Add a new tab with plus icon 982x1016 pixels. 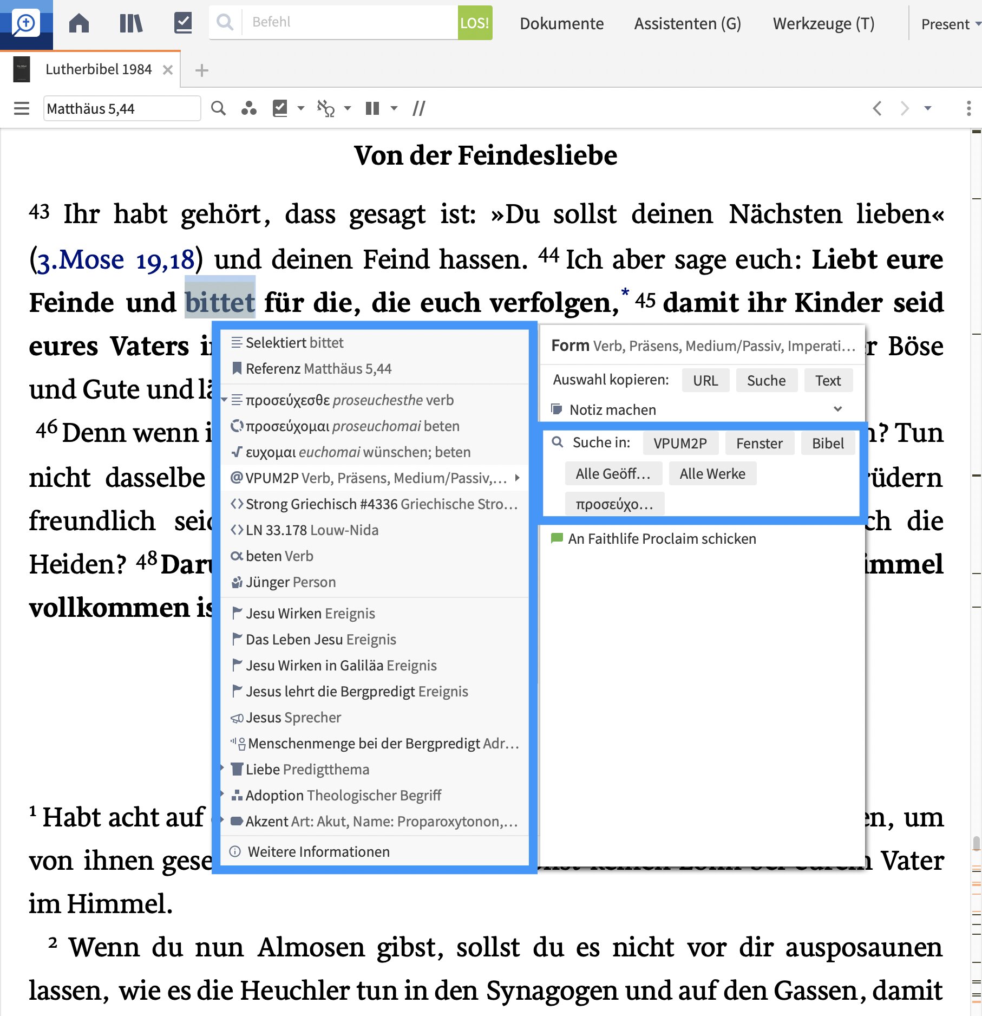[x=202, y=70]
